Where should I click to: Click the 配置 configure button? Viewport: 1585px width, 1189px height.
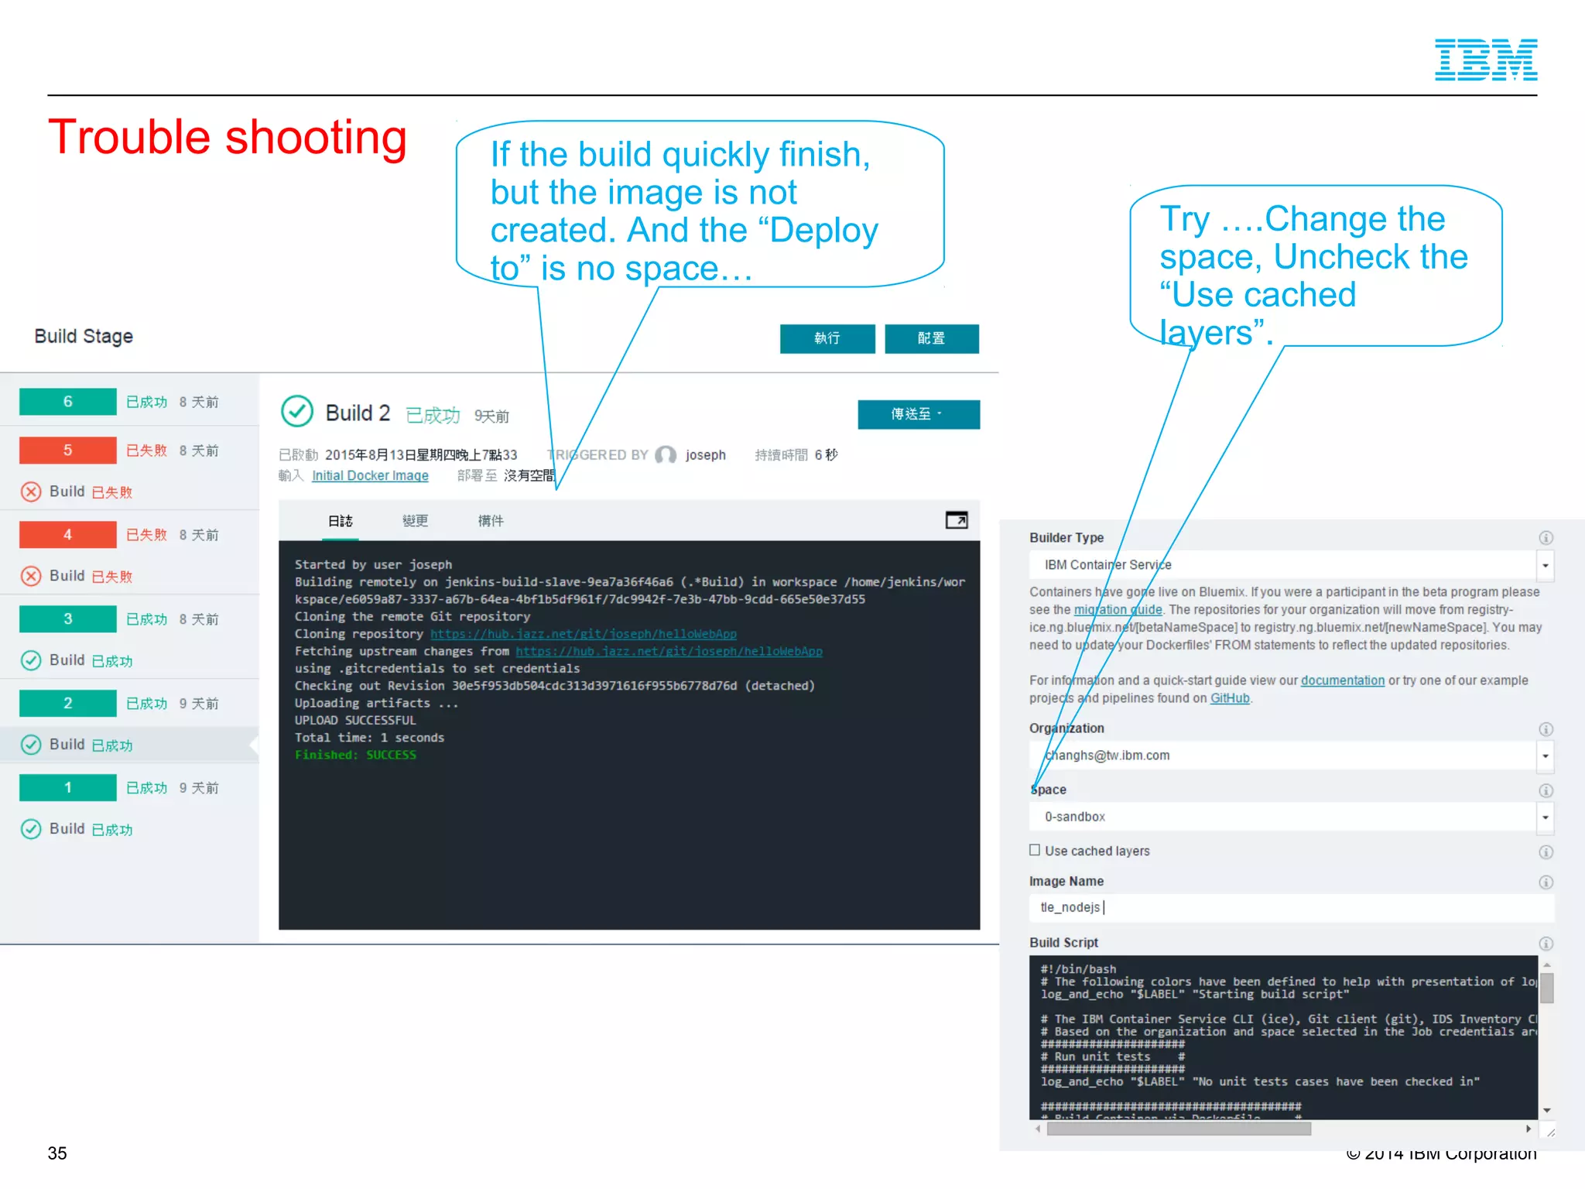(x=932, y=338)
